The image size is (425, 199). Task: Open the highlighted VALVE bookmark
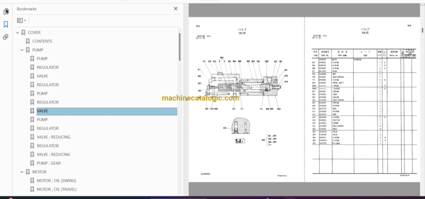tap(107, 111)
